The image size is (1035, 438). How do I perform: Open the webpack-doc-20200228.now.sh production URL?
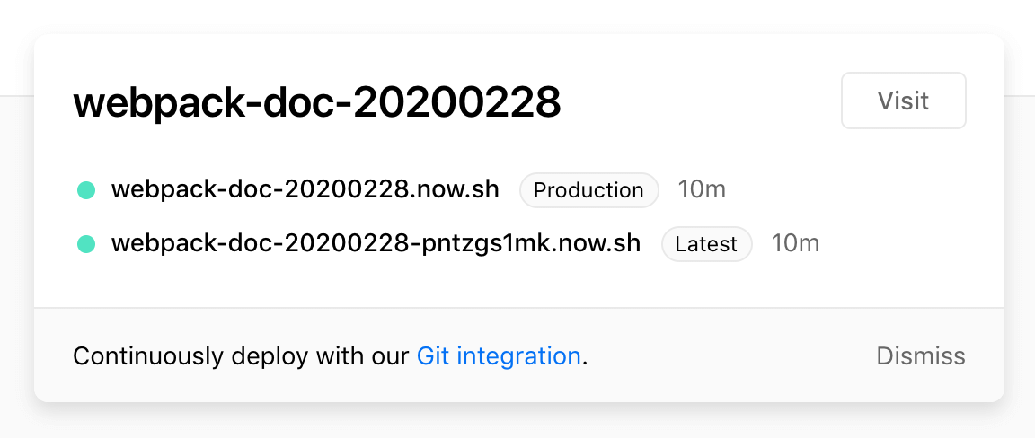pos(305,190)
